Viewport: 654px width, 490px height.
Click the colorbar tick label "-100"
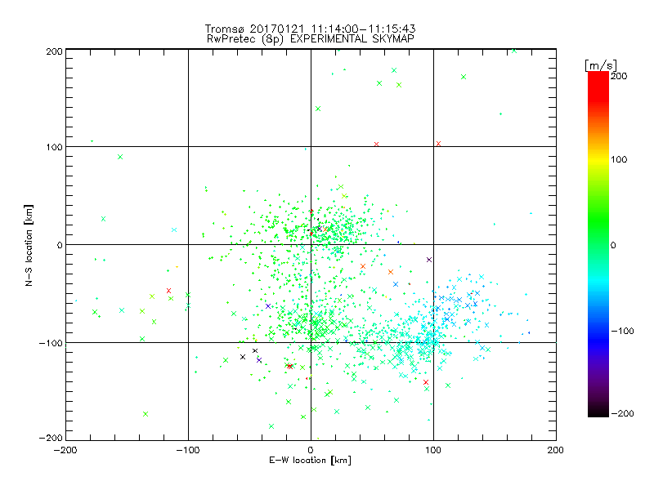(x=622, y=331)
